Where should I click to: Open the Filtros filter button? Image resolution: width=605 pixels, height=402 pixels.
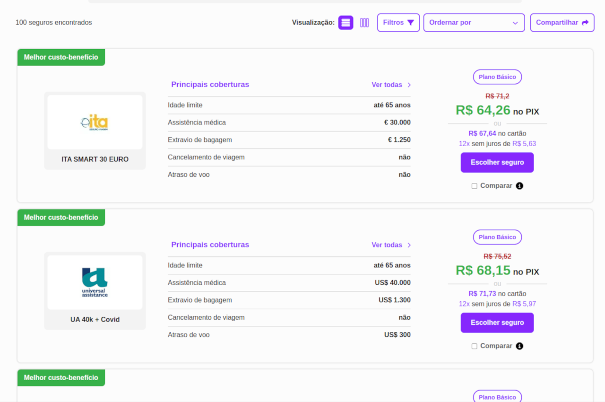tap(398, 23)
